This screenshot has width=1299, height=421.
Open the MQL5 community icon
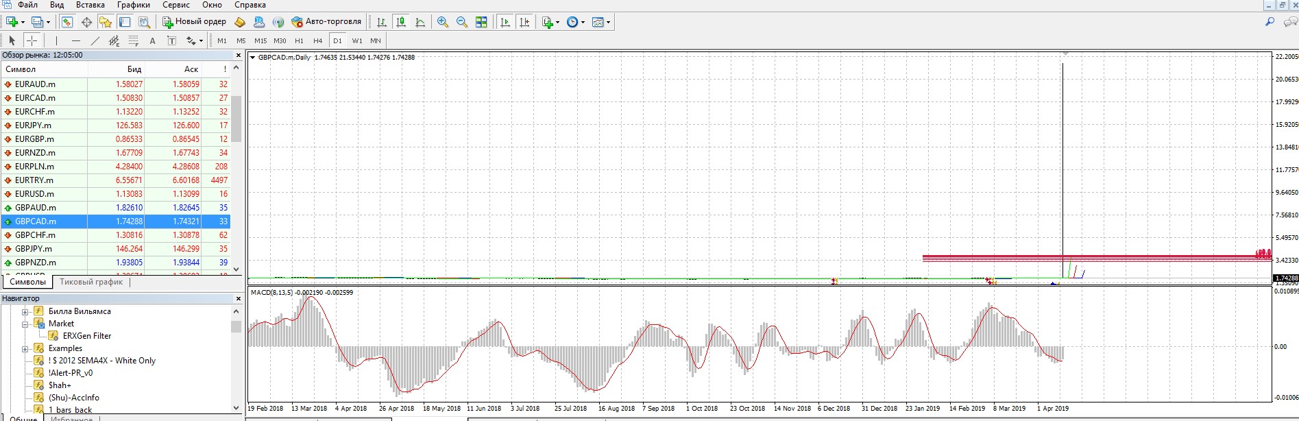(259, 22)
